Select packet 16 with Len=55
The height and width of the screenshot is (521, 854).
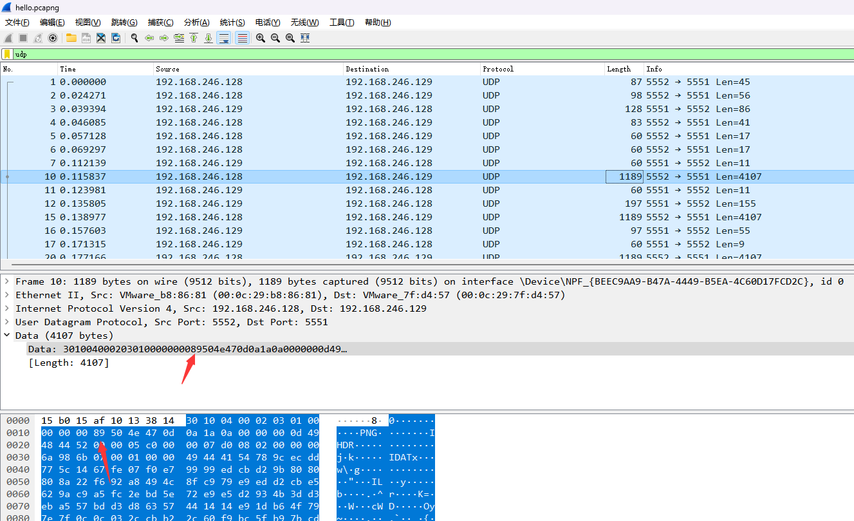click(427, 231)
